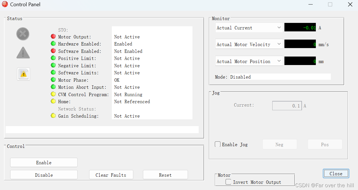Click the green Software Limits indicator
This screenshot has width=358, height=190.
[x=53, y=72]
